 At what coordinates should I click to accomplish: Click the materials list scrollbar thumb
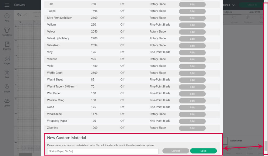point(266,145)
